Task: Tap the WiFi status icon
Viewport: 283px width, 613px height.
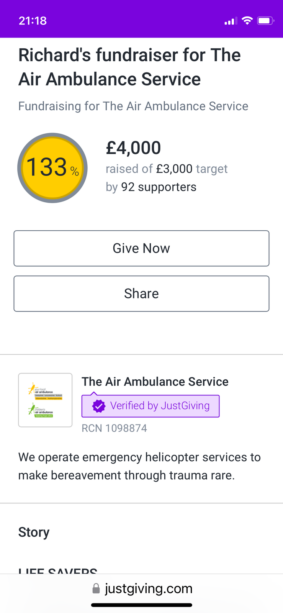Action: pyautogui.click(x=247, y=21)
